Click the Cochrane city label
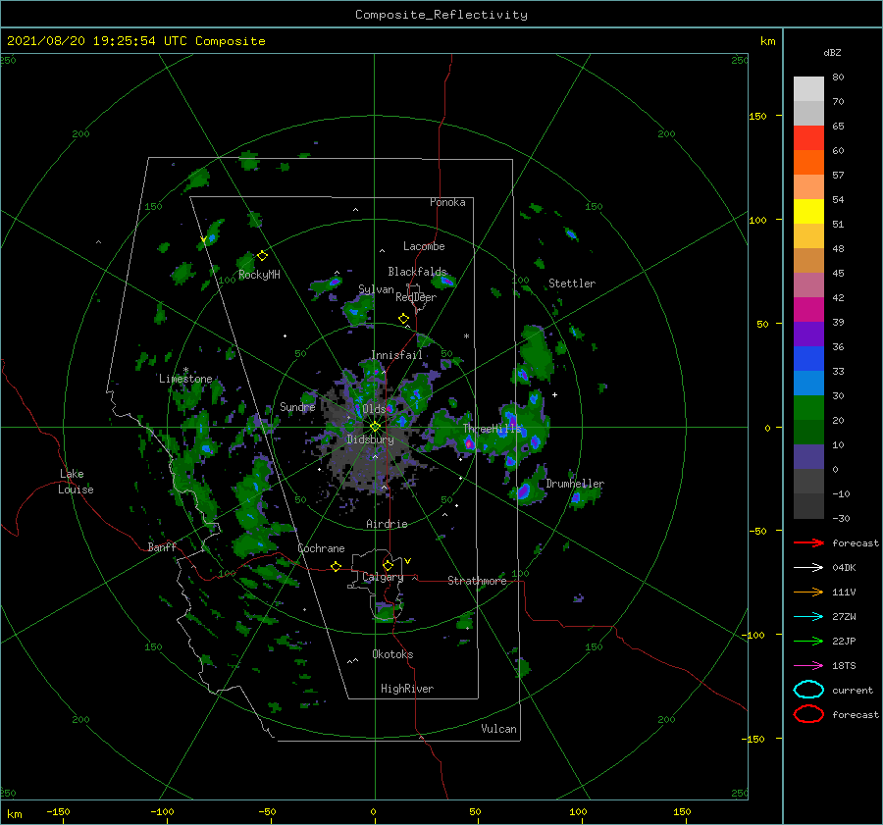The width and height of the screenshot is (883, 825). (x=321, y=548)
